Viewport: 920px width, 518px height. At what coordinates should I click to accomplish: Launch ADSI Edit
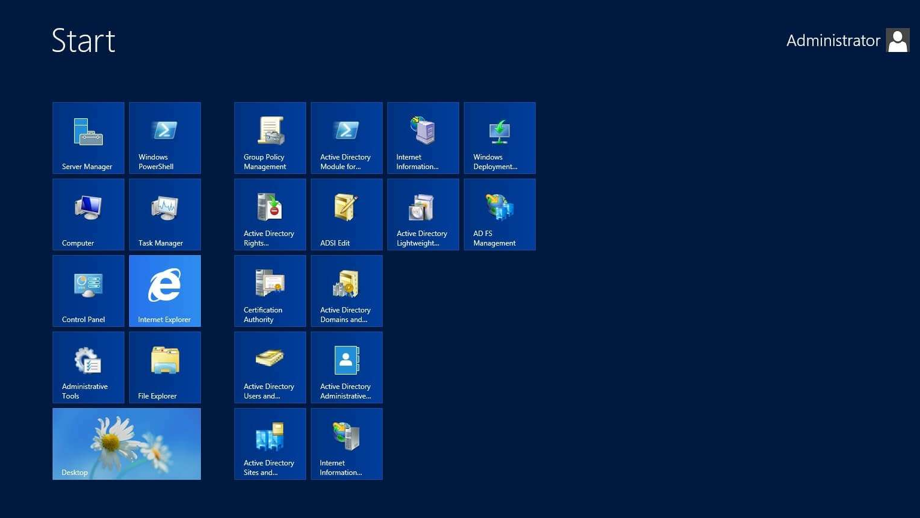pyautogui.click(x=347, y=214)
